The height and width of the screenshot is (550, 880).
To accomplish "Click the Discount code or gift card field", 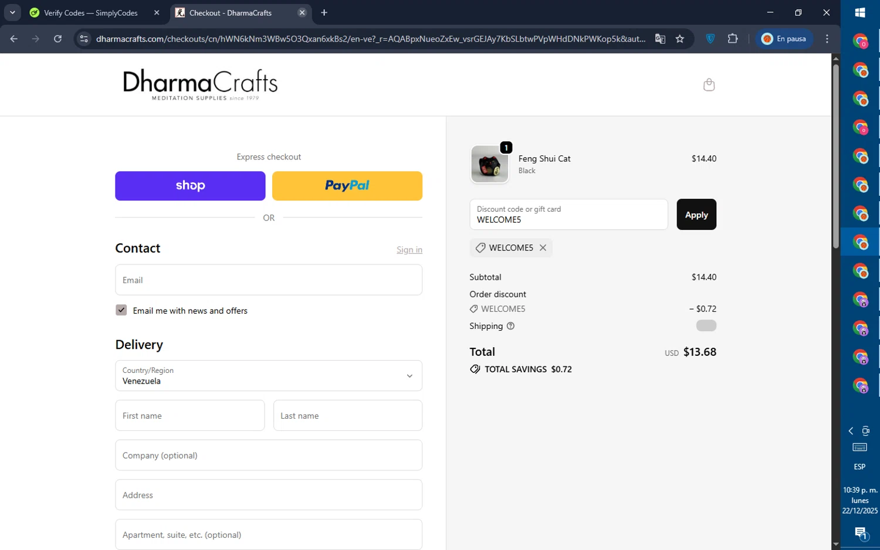I will pyautogui.click(x=568, y=215).
